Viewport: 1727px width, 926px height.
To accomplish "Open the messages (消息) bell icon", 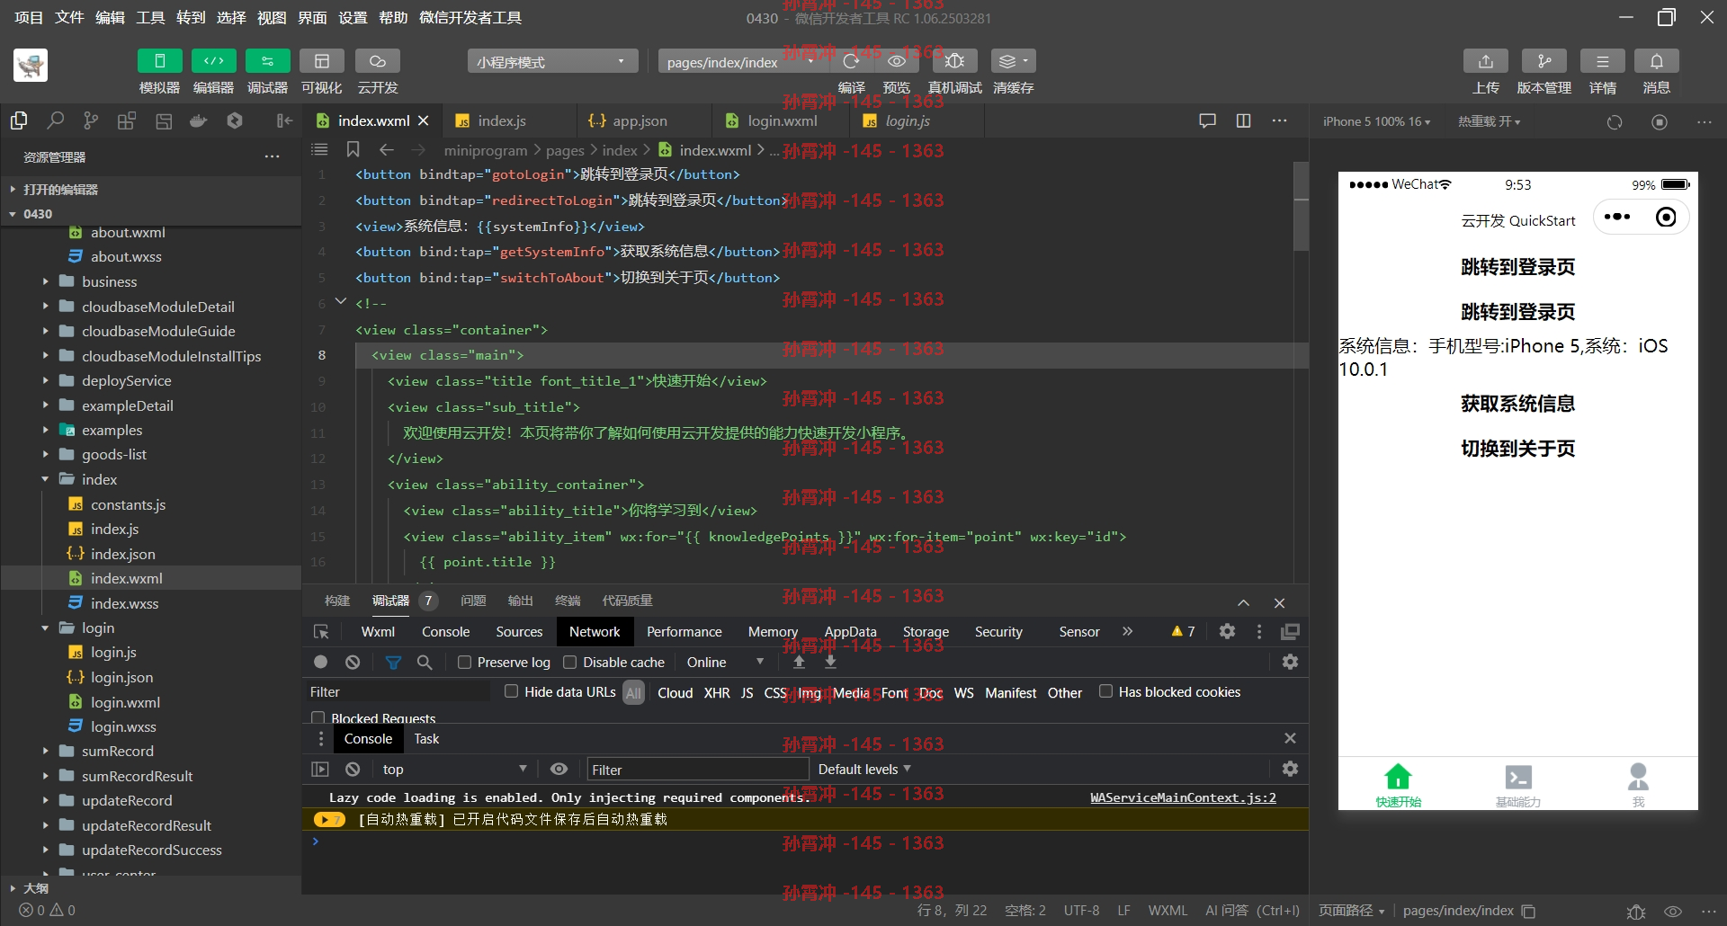I will pos(1657,61).
